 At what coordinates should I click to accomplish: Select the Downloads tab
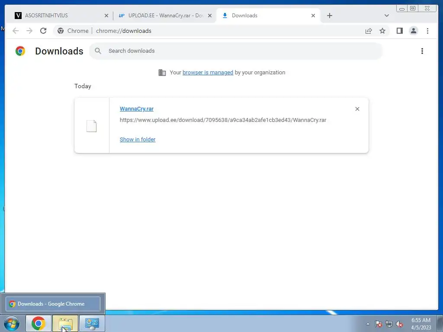pos(268,16)
